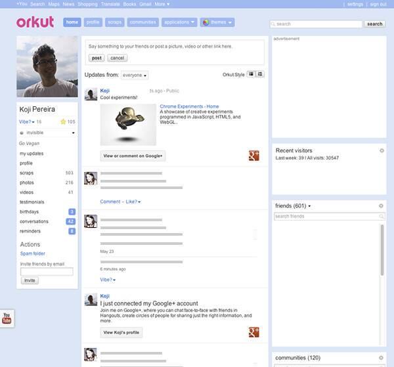
Task: Click the search friends input field
Action: pyautogui.click(x=330, y=216)
